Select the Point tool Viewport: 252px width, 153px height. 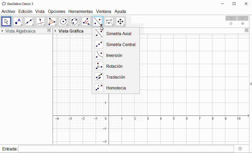[18, 21]
